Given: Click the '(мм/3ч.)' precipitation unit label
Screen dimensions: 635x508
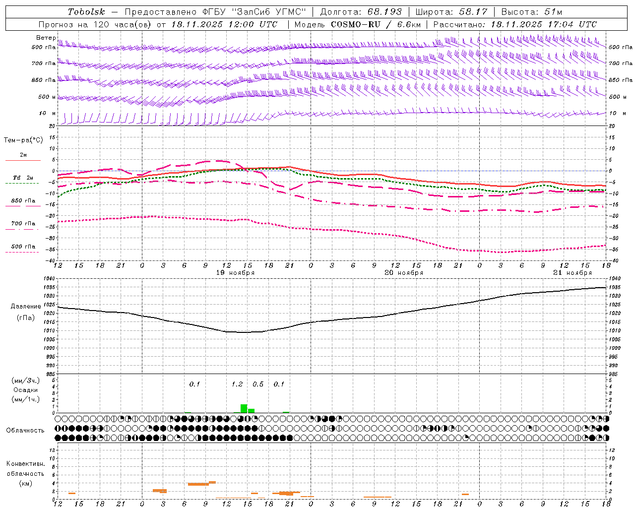Looking at the screenshot, I should pyautogui.click(x=26, y=381).
